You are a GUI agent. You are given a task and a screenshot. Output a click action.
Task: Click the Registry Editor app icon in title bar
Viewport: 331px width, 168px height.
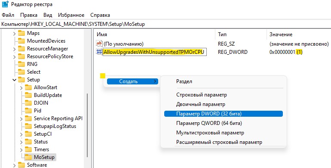5,4
